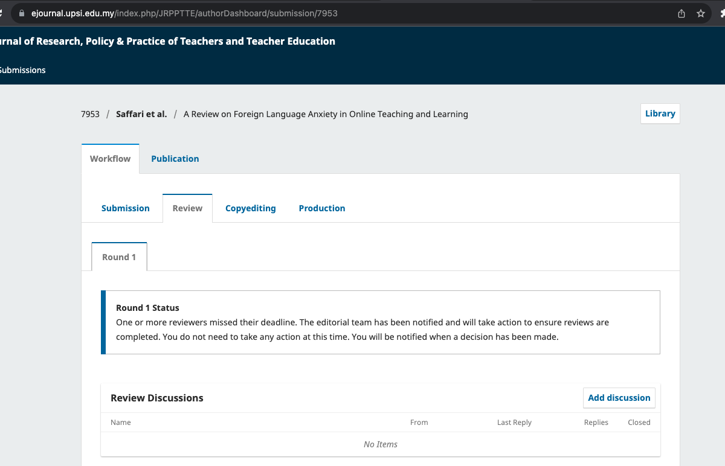The image size is (725, 466).
Task: Bookmark this page with the star icon
Action: 701,13
